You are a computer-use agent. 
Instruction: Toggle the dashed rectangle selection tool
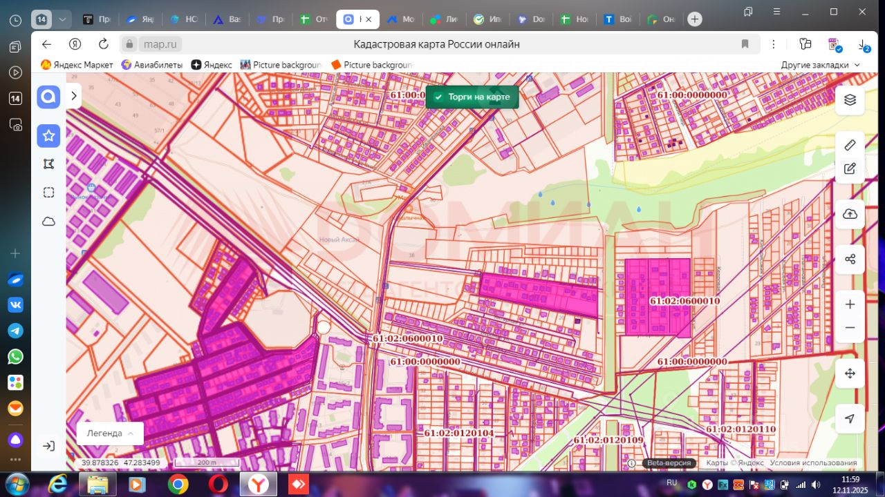pos(48,193)
